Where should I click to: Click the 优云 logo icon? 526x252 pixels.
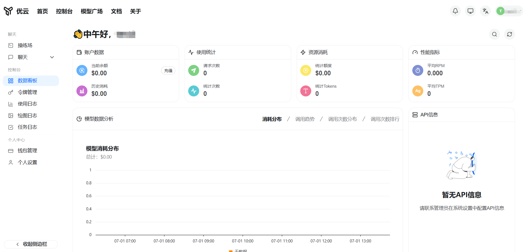[8, 11]
